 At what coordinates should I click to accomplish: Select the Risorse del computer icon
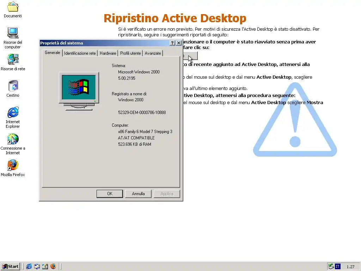pos(13,33)
